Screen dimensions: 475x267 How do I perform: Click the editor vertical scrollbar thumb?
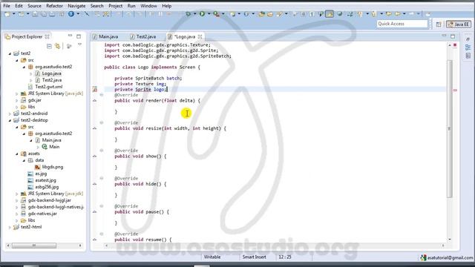[450, 128]
